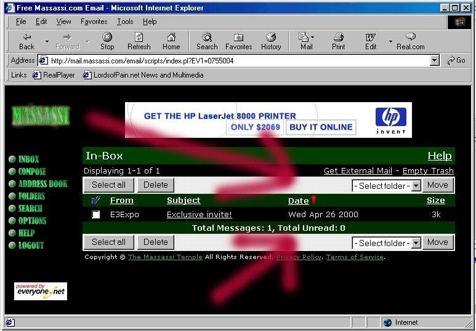Open SEARCH in the sidebar

(x=30, y=209)
